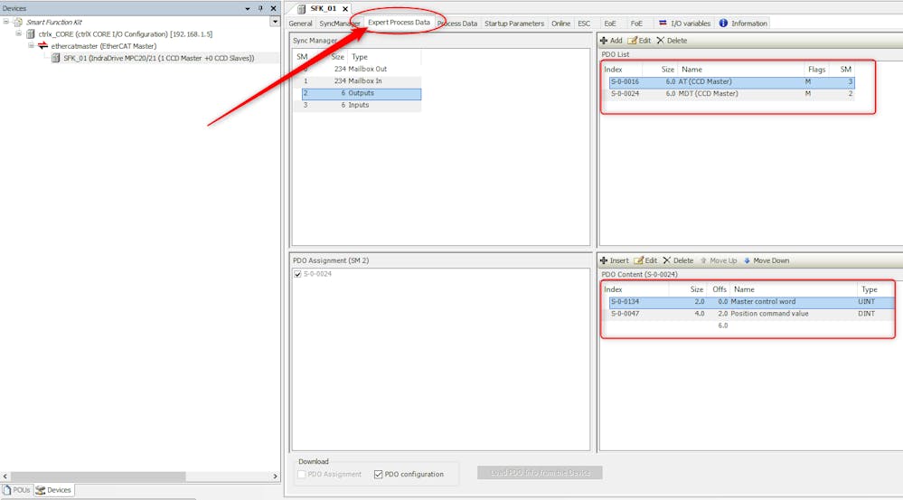The image size is (903, 500).
Task: Click the Devices panel horizontal scrollbar
Action: point(97,476)
